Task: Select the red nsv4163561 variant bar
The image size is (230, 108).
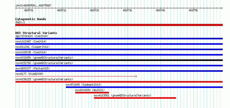Action: pos(135,98)
